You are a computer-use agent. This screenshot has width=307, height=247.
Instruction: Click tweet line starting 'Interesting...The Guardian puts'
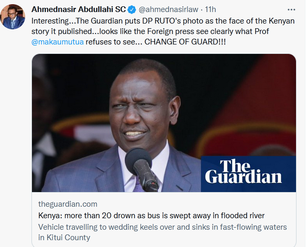click(x=163, y=21)
